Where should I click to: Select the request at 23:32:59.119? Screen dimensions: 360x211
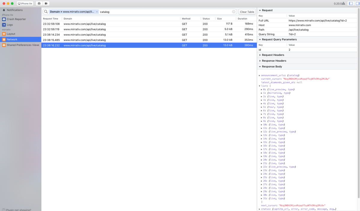(149, 29)
